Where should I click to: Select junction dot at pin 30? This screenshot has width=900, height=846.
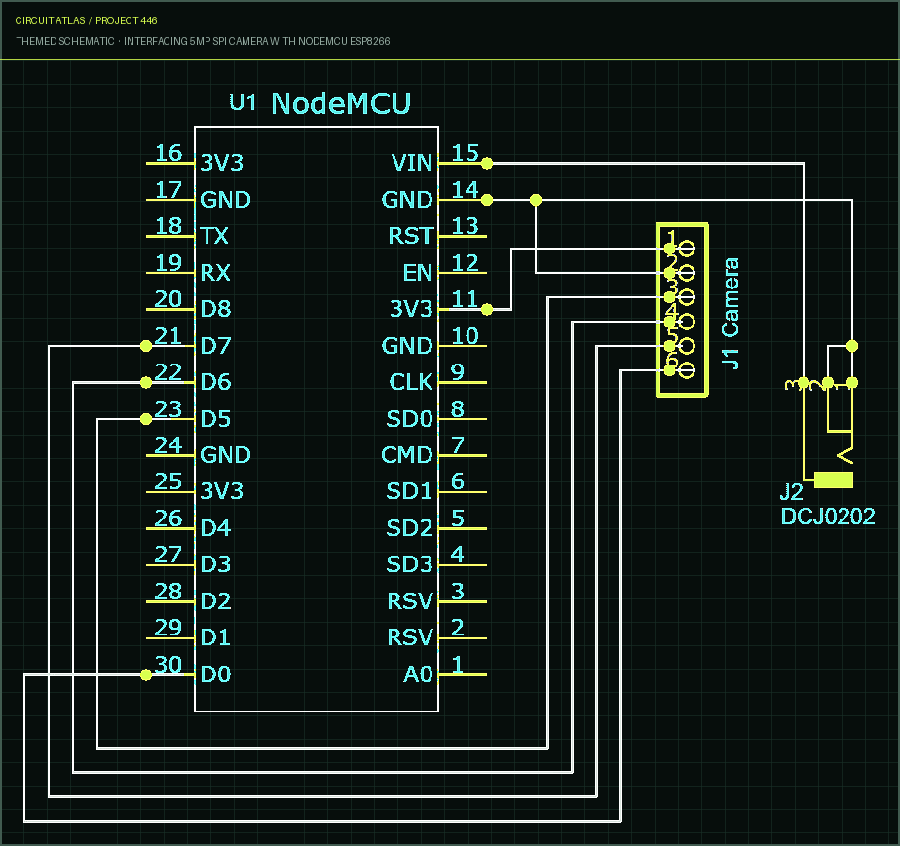click(146, 675)
